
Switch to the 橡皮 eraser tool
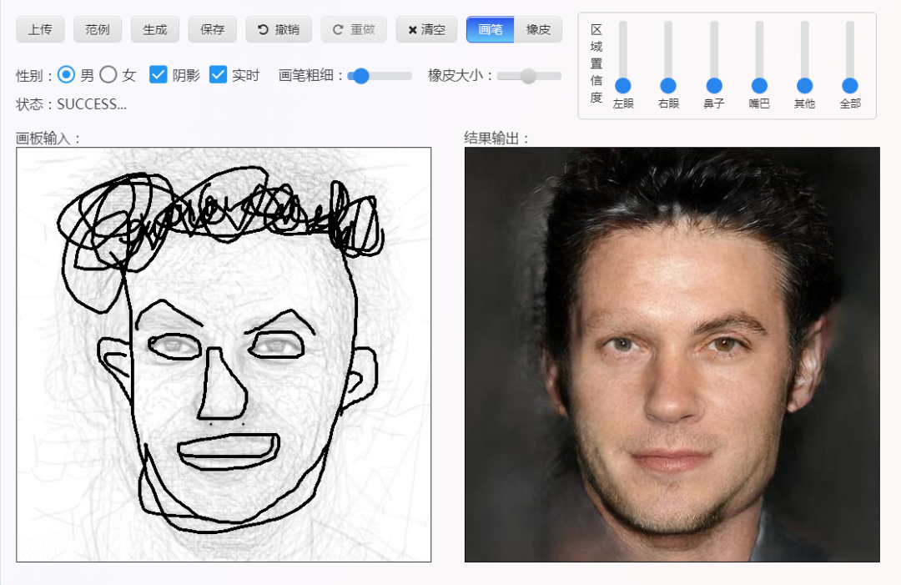(538, 29)
